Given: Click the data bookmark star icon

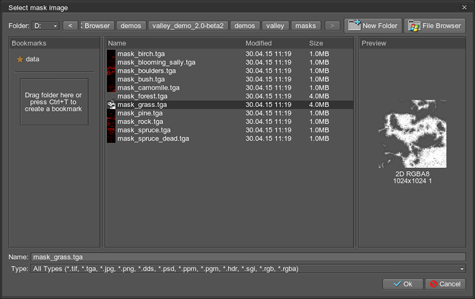Looking at the screenshot, I should [x=20, y=59].
